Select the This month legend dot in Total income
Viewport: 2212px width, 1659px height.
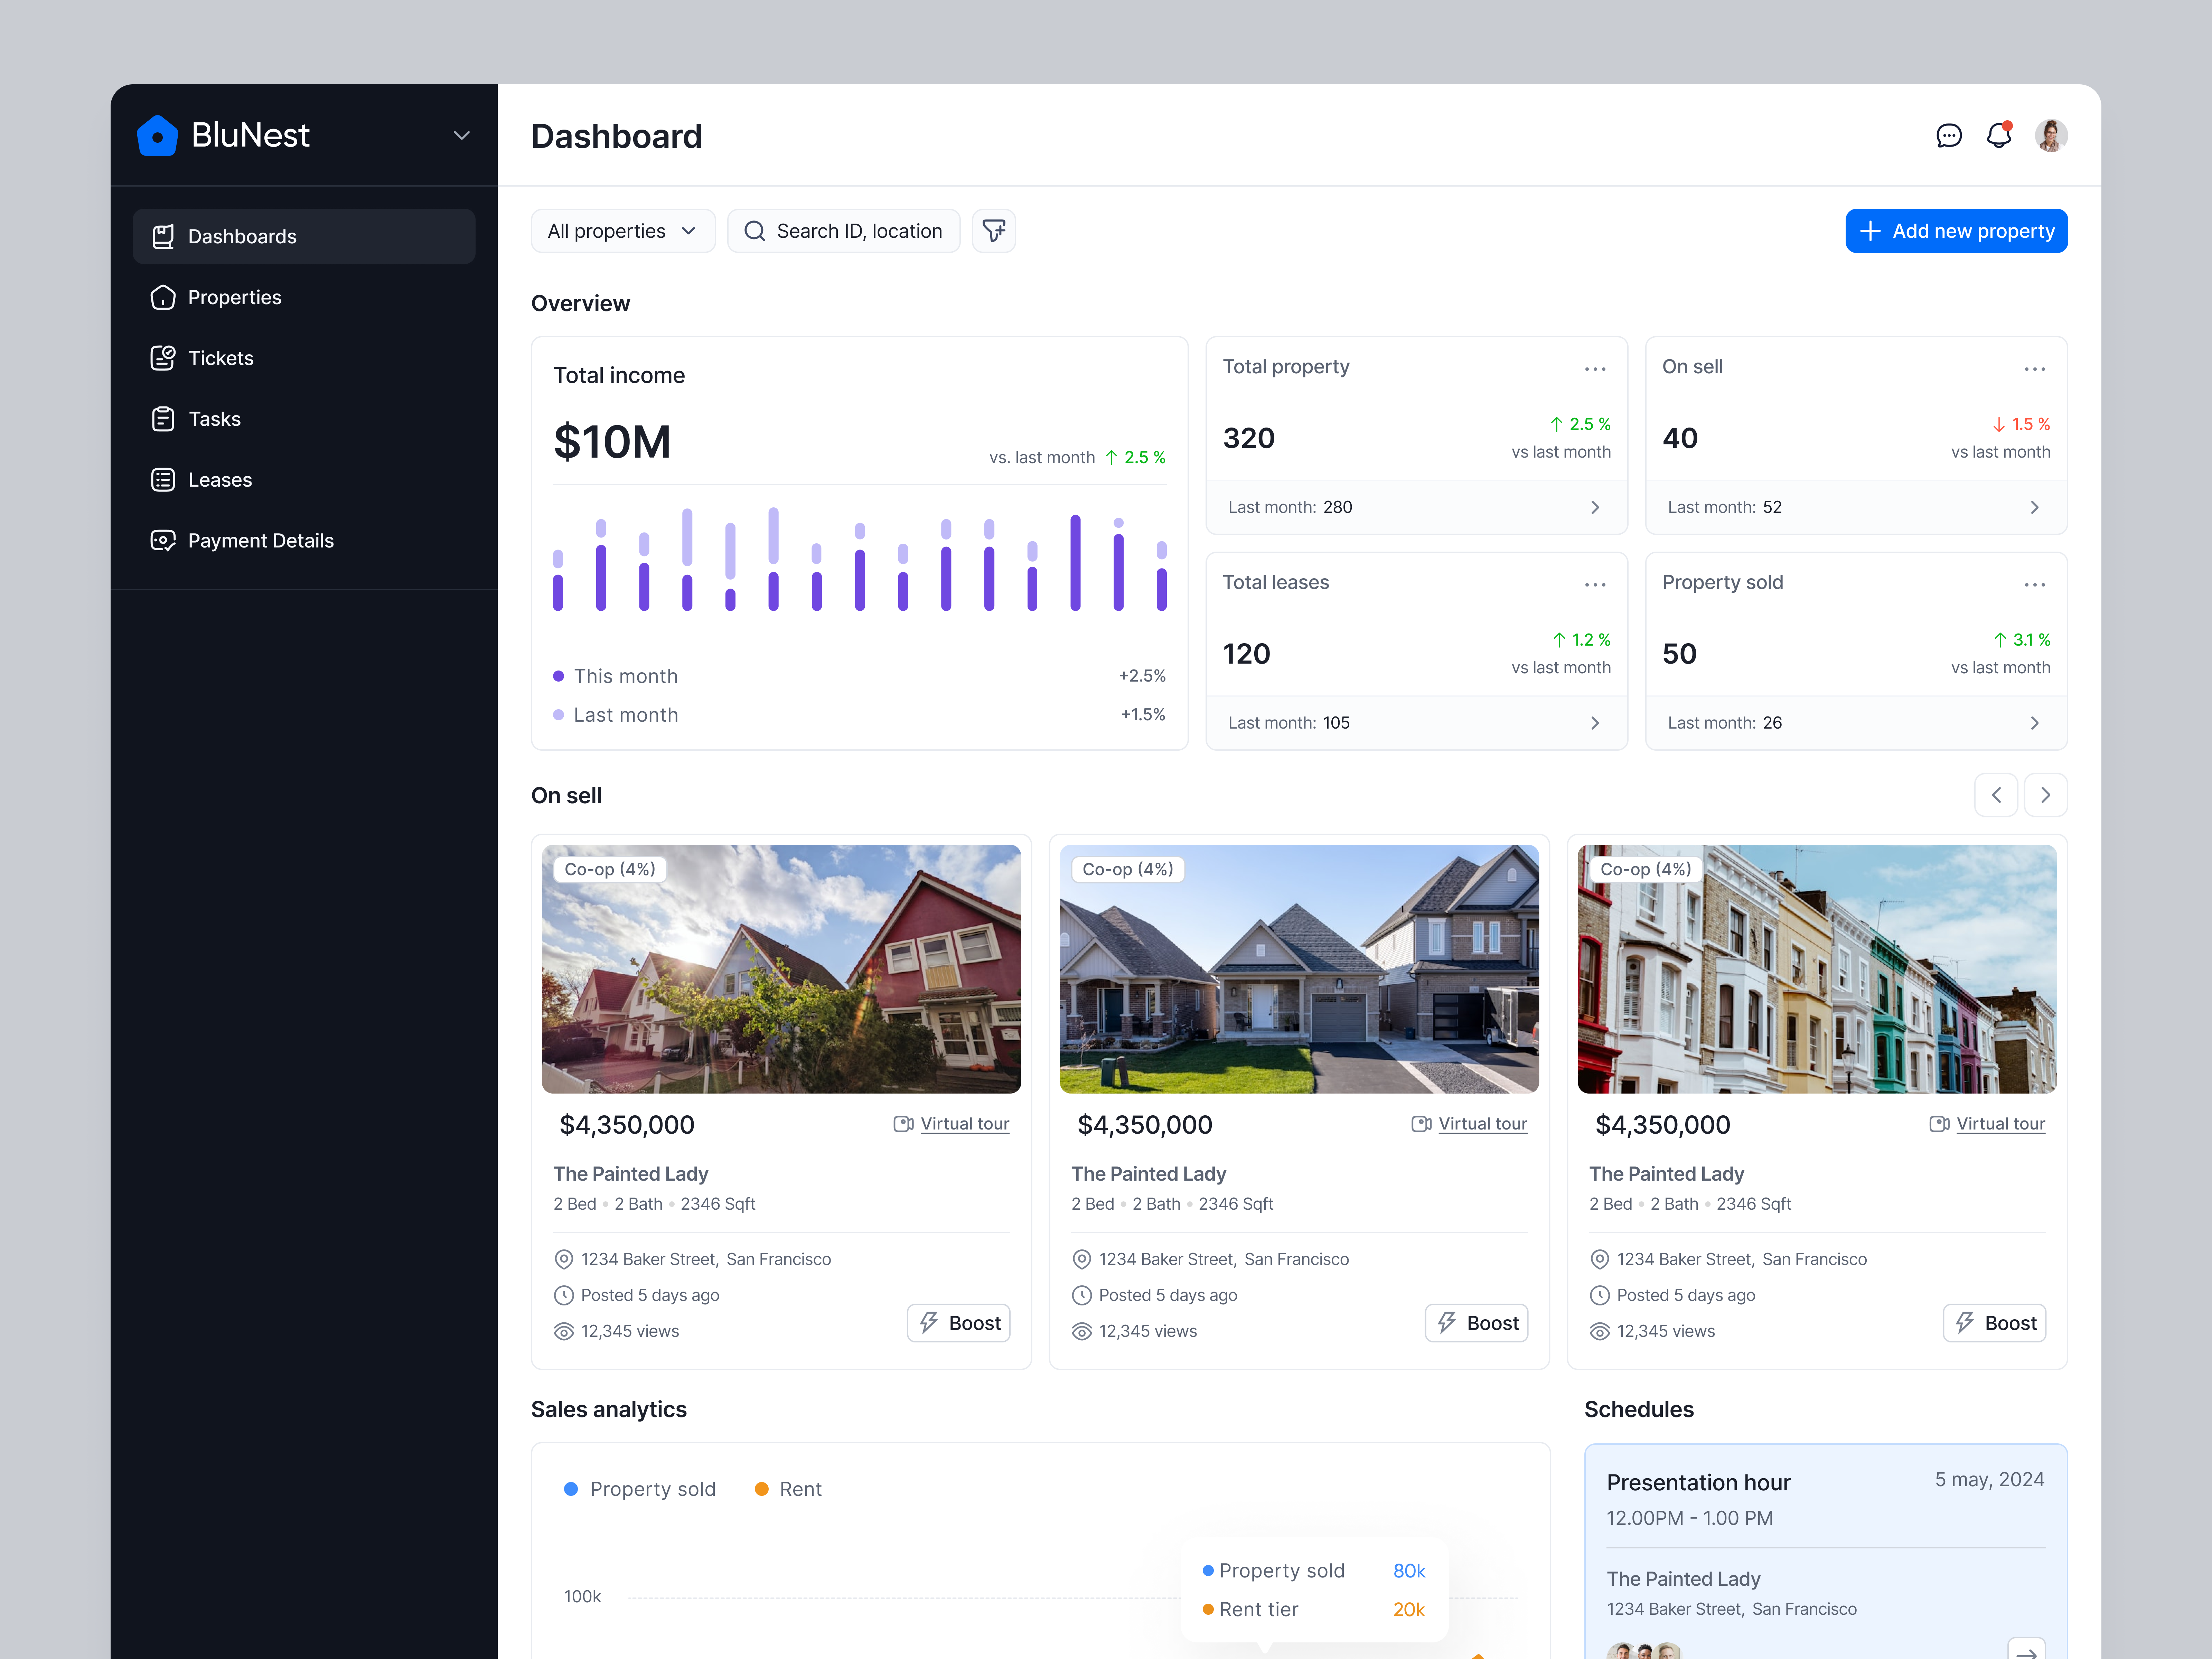tap(559, 676)
